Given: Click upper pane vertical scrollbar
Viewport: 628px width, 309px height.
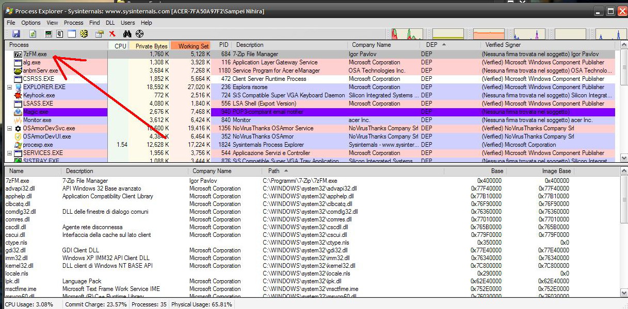Looking at the screenshot, I should click(x=623, y=102).
